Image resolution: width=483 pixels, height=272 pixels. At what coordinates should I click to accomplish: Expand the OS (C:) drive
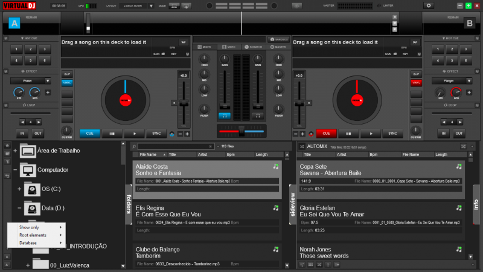19,189
